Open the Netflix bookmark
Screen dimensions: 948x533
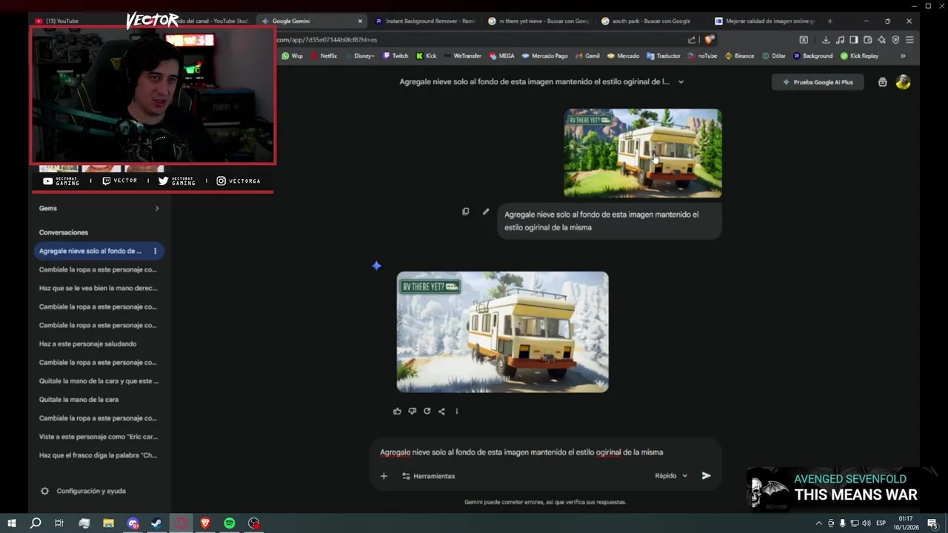click(324, 56)
